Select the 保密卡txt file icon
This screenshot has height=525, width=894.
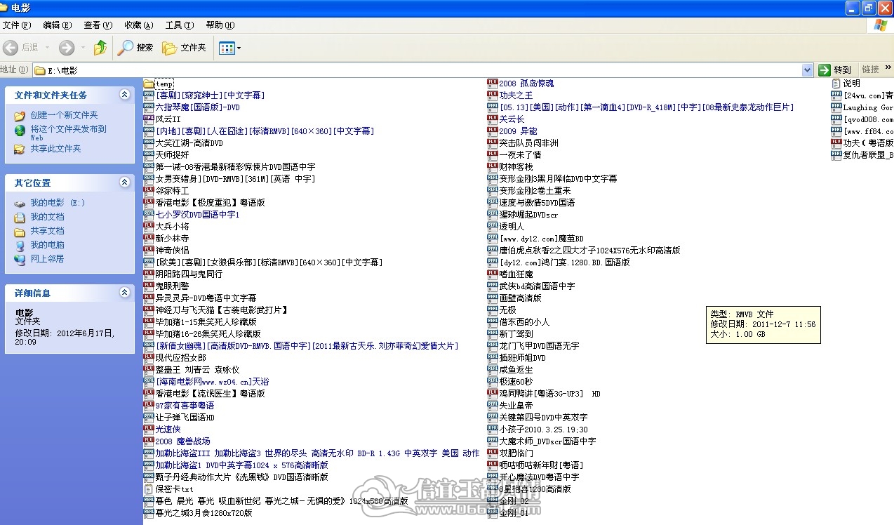[x=149, y=489]
